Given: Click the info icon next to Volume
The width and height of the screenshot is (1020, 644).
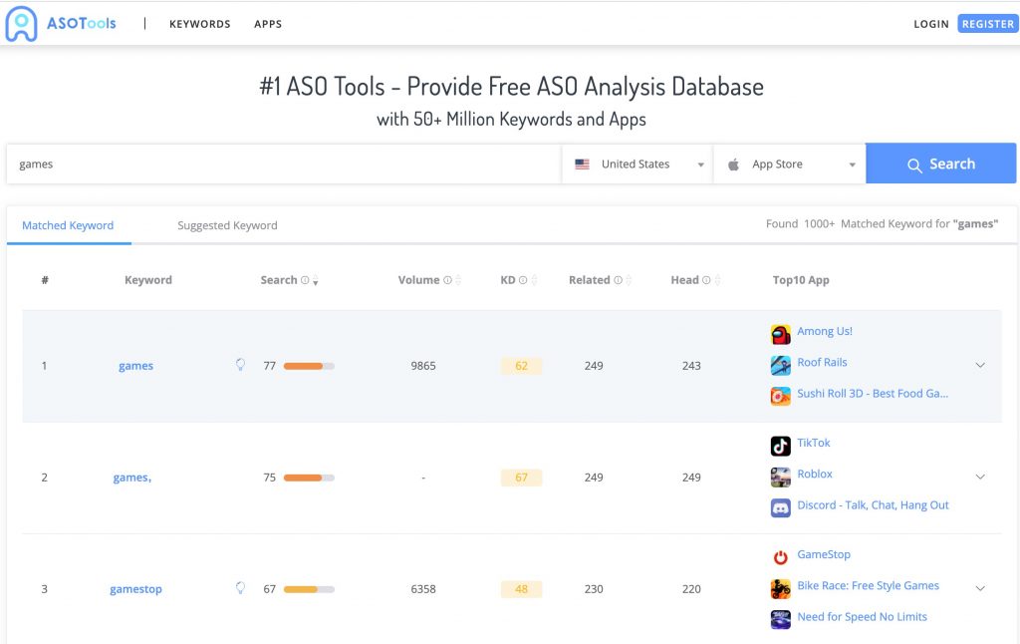Looking at the screenshot, I should coord(447,280).
